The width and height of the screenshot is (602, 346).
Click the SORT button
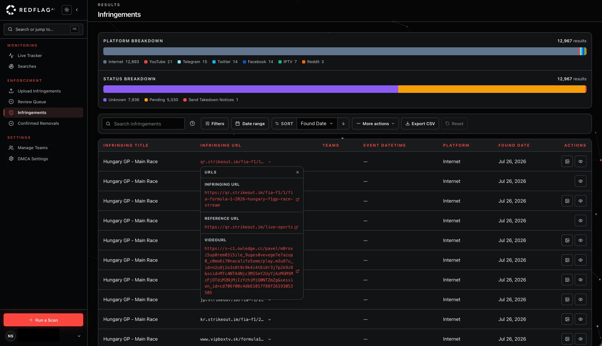284,124
